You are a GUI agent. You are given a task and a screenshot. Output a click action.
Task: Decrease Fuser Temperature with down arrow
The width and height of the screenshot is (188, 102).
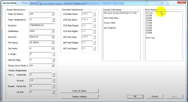(53, 21)
